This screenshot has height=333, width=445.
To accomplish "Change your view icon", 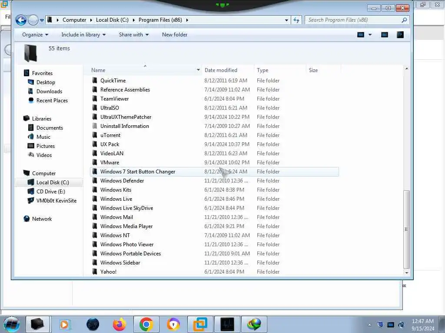I will click(360, 35).
